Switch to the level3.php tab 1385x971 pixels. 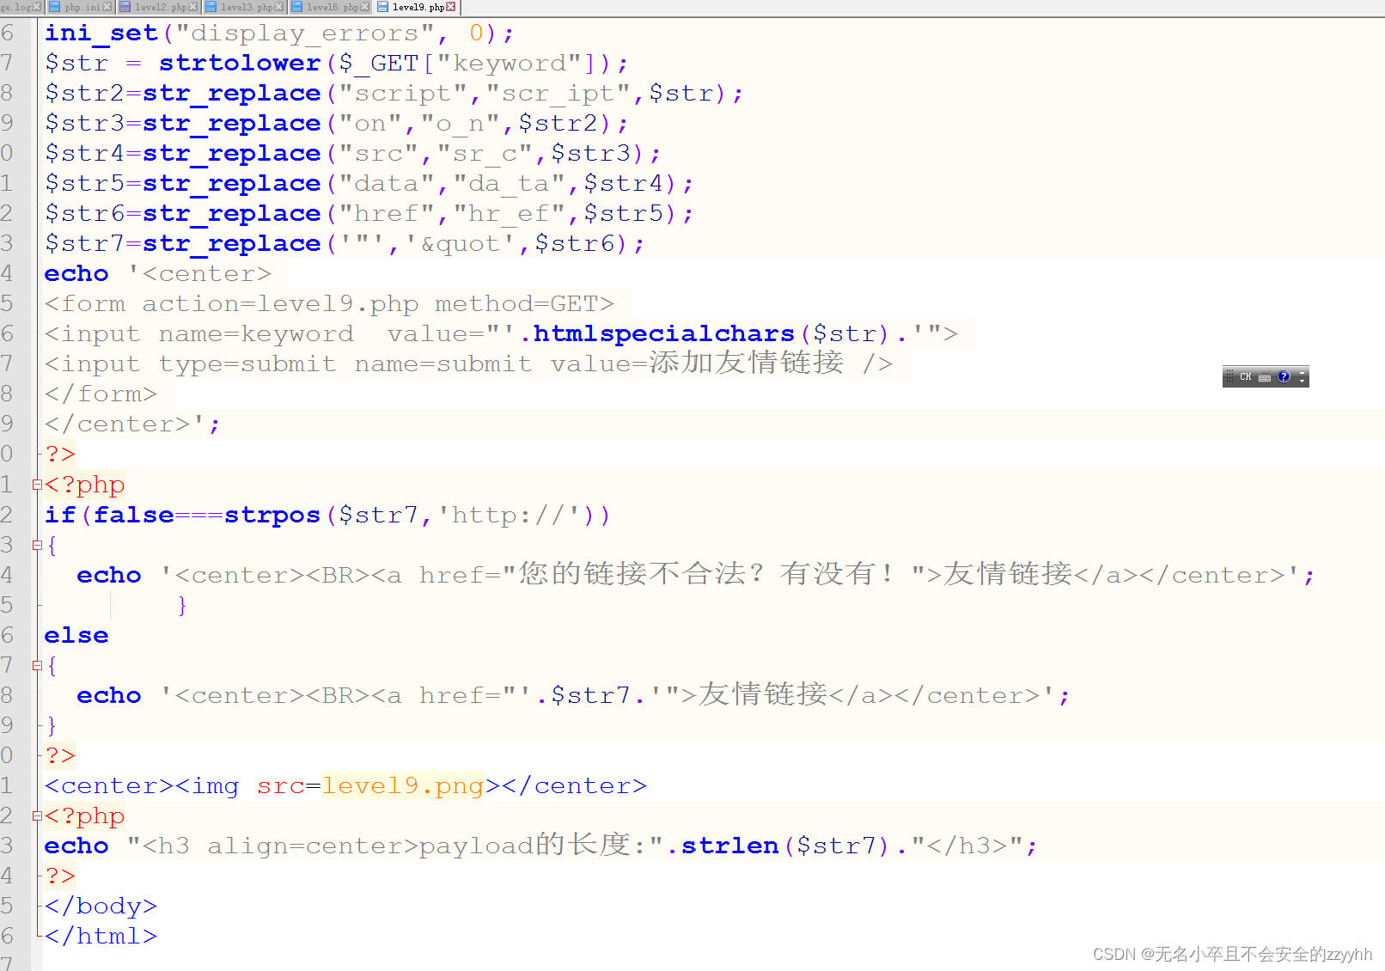[x=244, y=7]
